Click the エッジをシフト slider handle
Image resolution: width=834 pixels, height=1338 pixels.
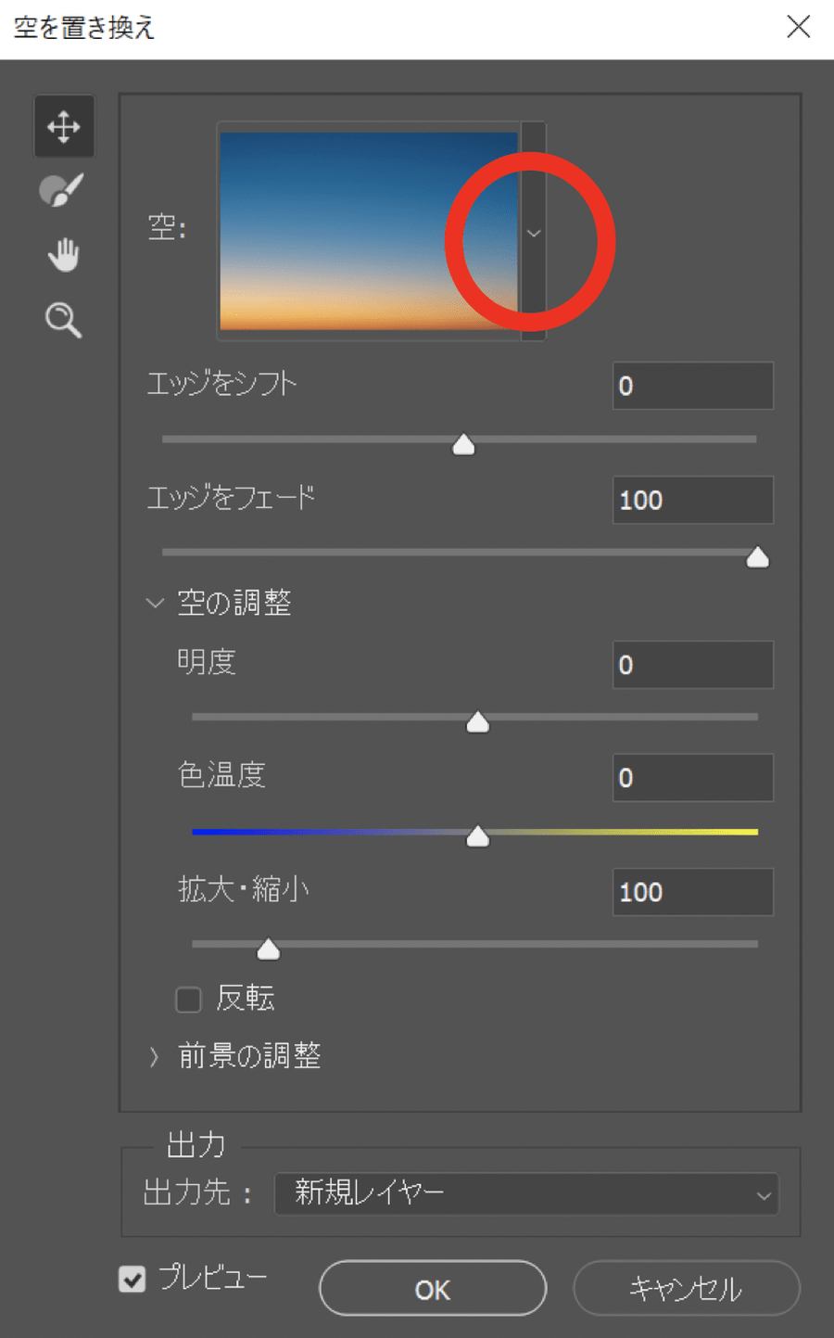coord(463,445)
